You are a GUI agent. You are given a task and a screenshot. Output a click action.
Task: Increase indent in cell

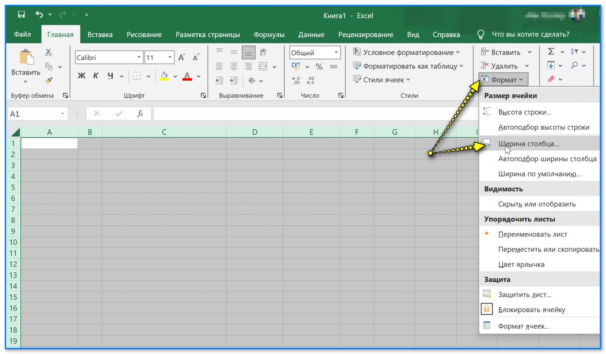coord(234,81)
